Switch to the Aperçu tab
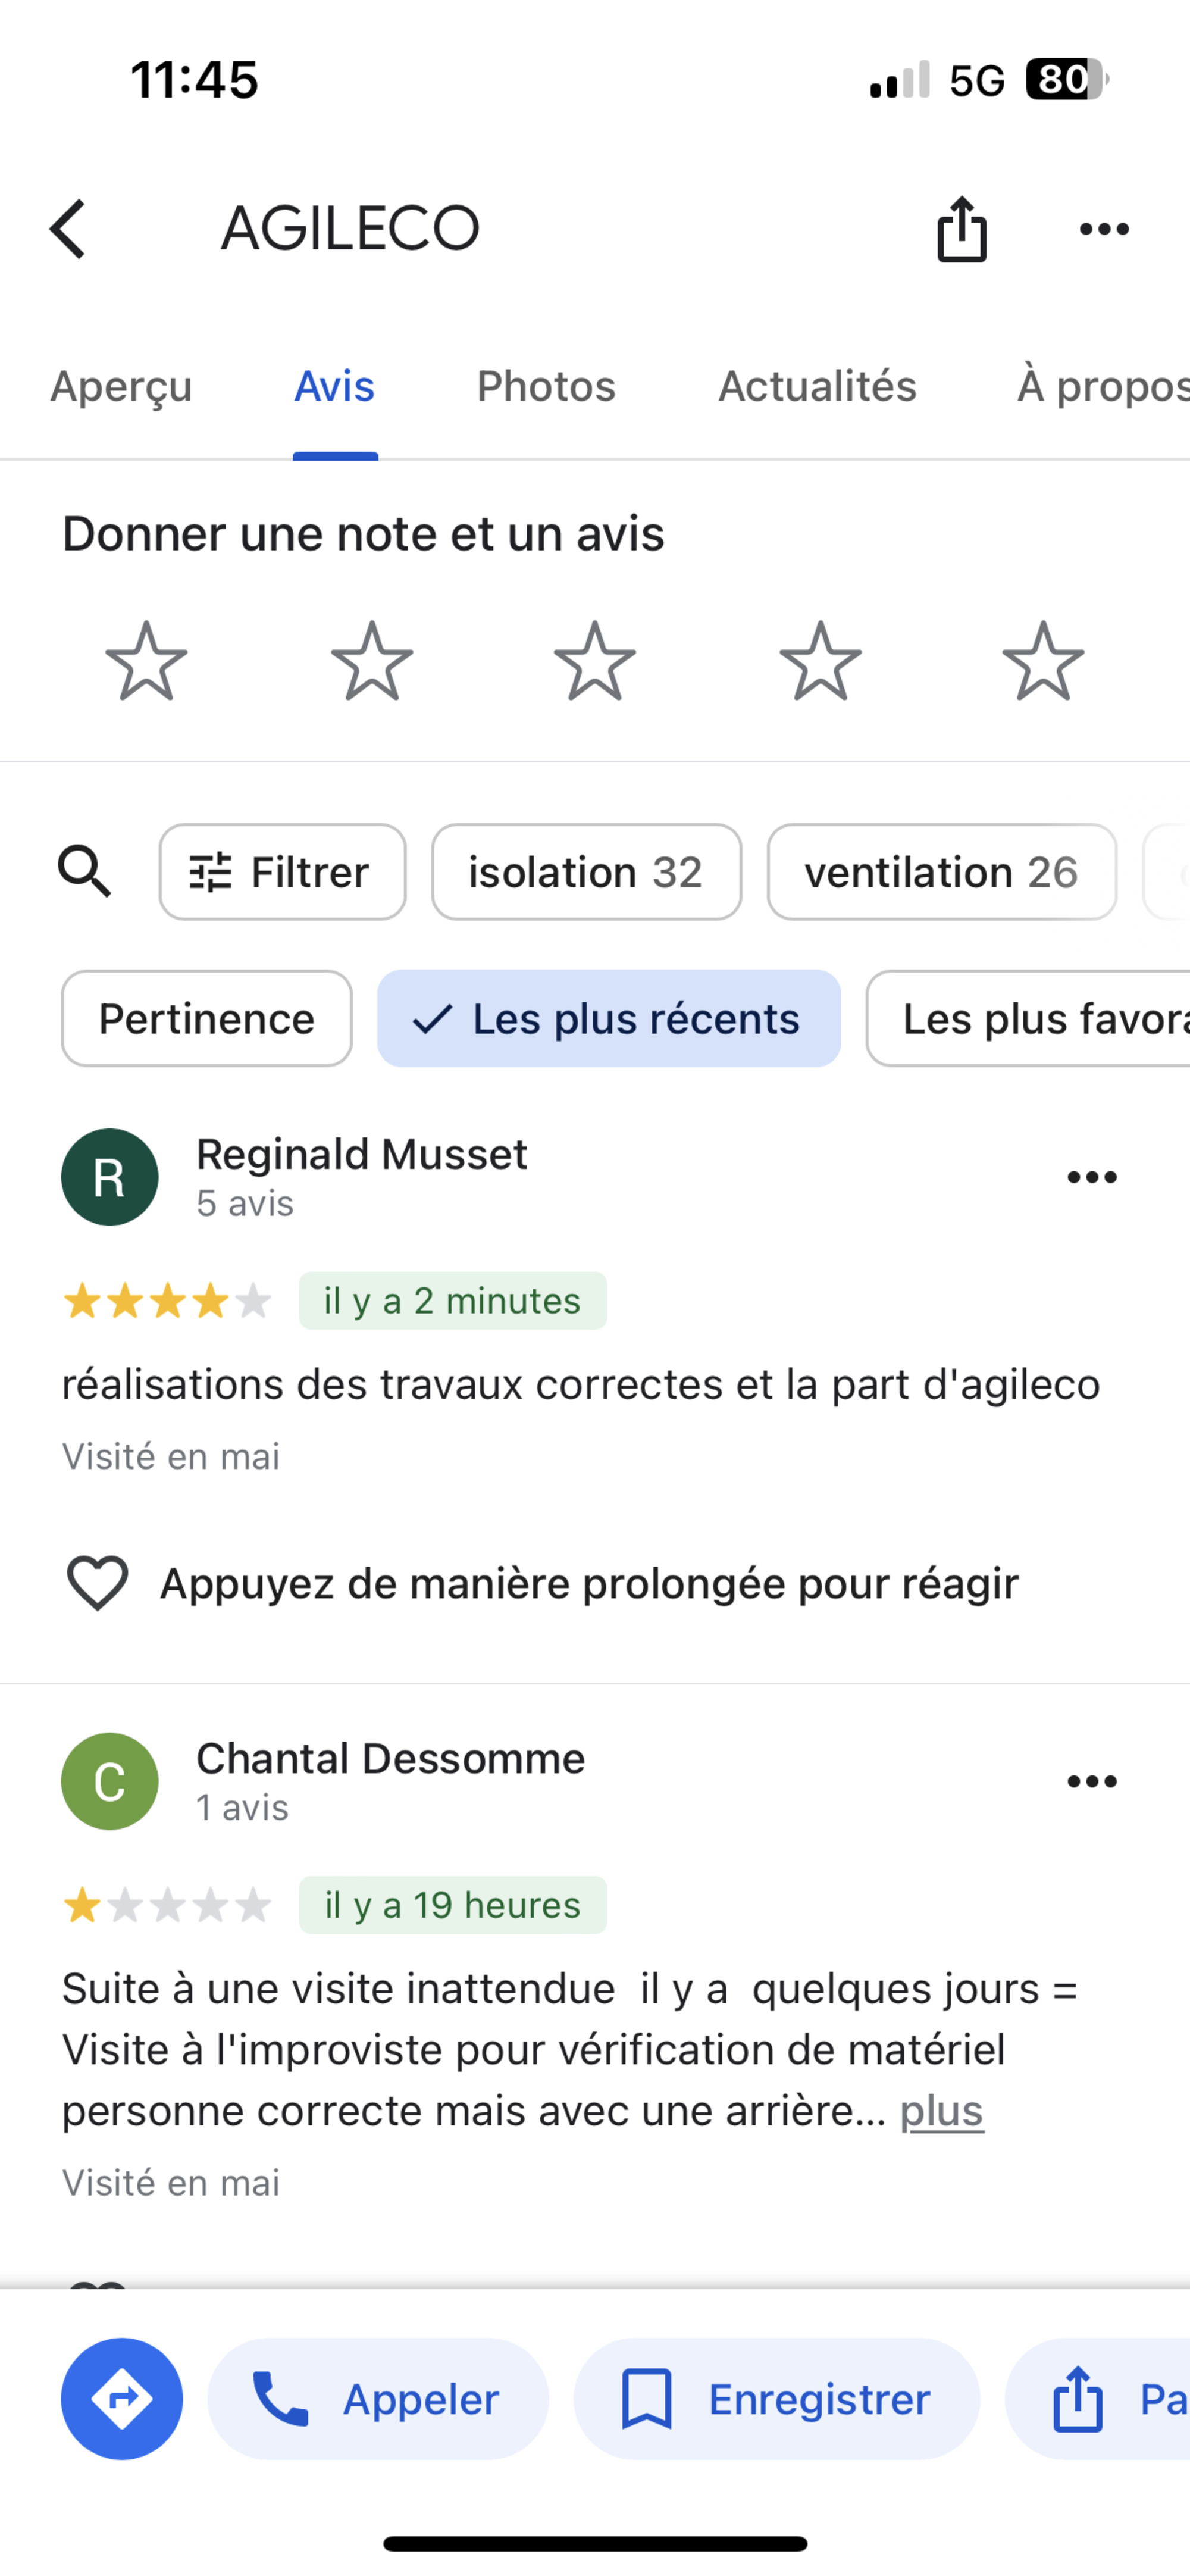1190x2576 pixels. click(121, 386)
